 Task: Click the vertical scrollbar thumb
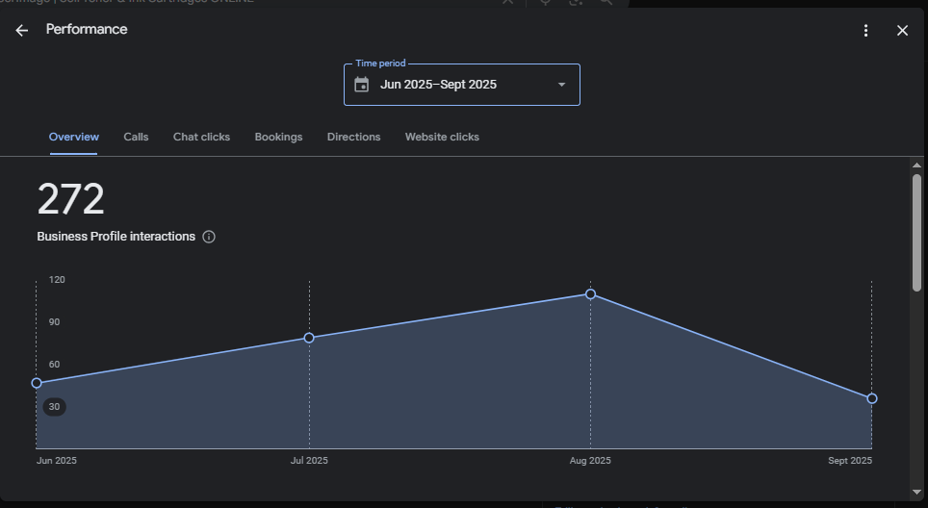[x=916, y=231]
